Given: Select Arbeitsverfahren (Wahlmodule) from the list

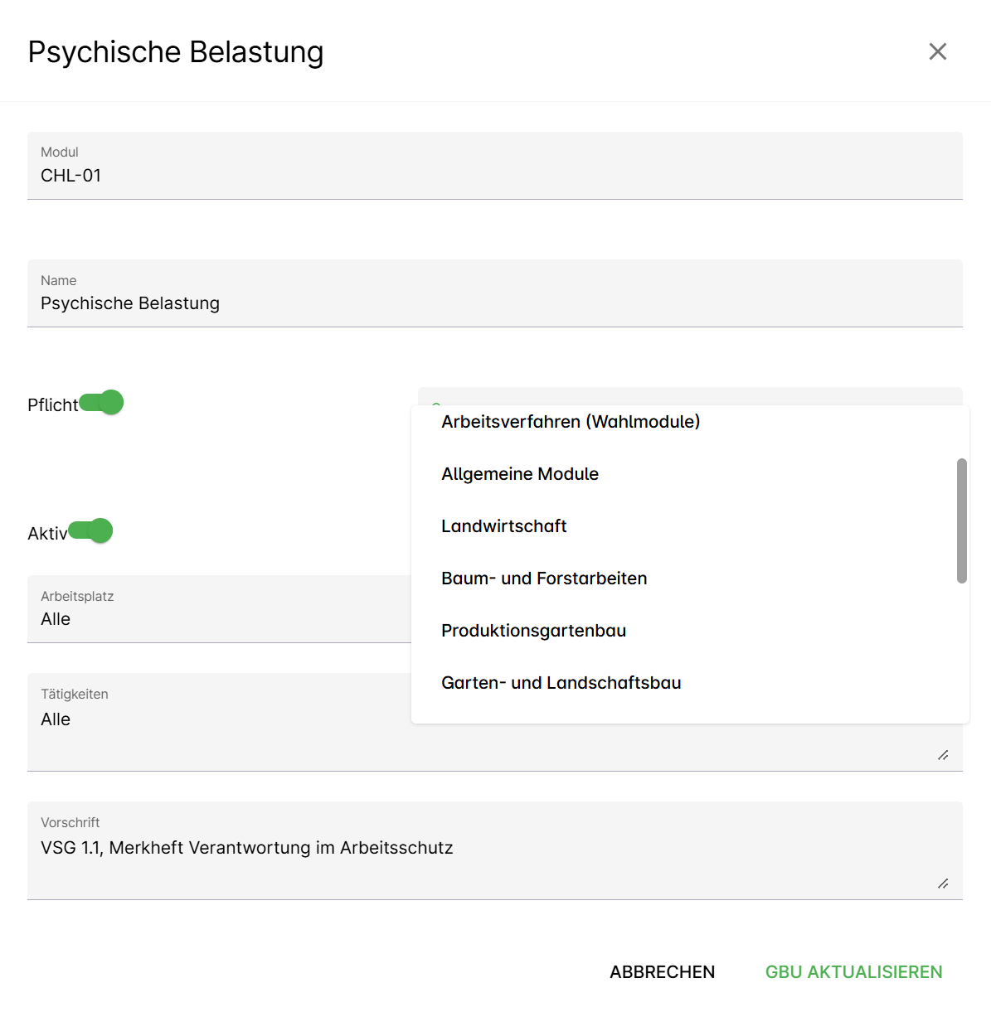Looking at the screenshot, I should (x=571, y=422).
